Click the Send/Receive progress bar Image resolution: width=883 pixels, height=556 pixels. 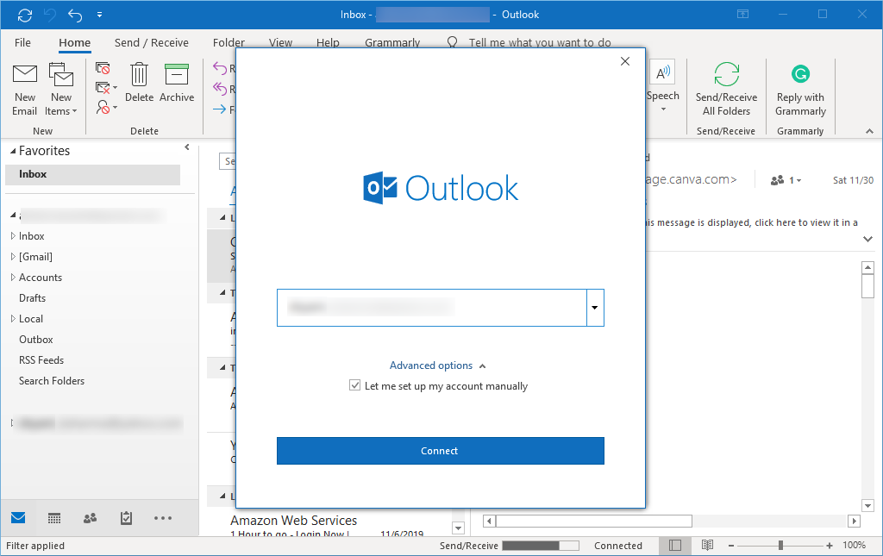[x=541, y=546]
